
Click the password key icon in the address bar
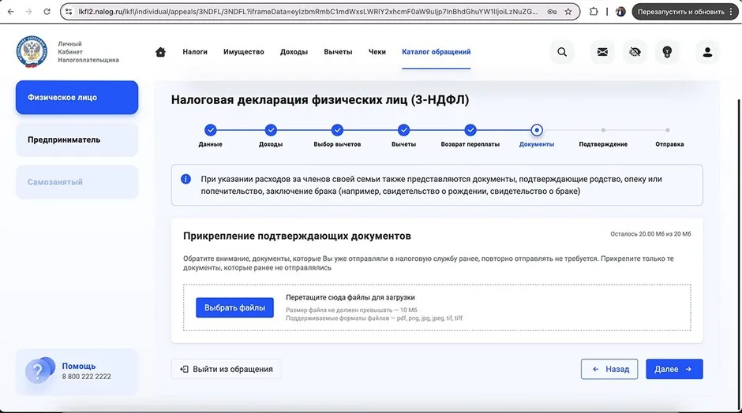(x=552, y=12)
